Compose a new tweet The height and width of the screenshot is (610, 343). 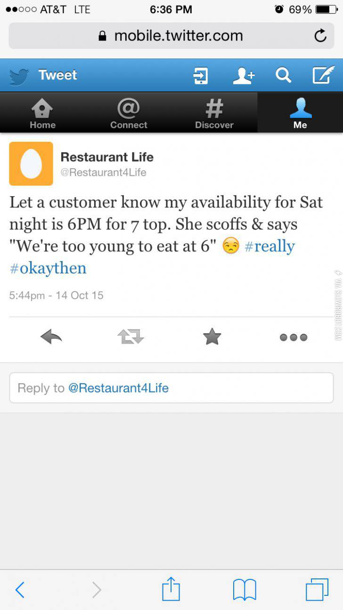pyautogui.click(x=323, y=75)
